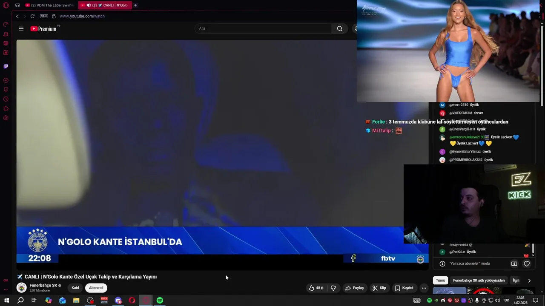Open GX Cleaner broom icon in sidebar
545x306 pixels.
[x=6, y=34]
